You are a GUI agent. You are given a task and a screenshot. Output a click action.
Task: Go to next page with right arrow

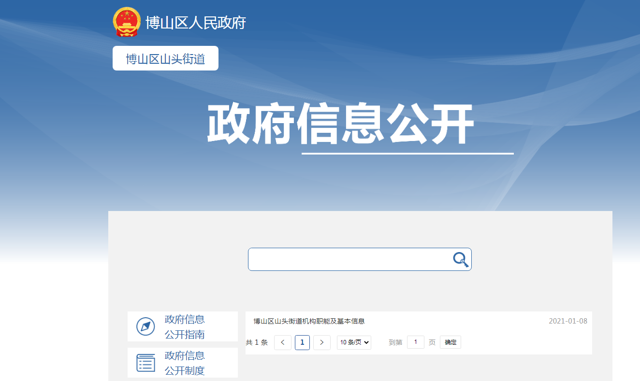(x=322, y=342)
